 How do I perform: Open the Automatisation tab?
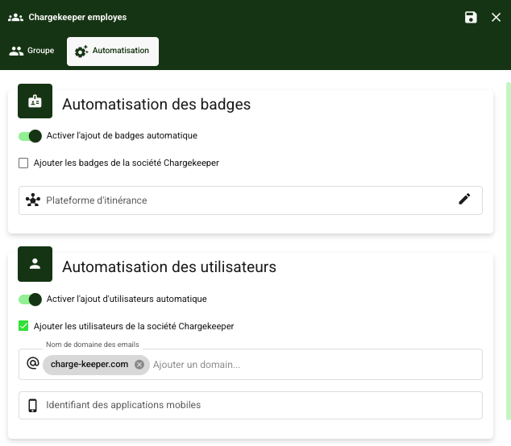[112, 51]
